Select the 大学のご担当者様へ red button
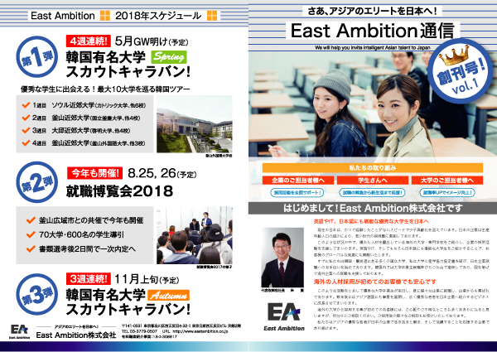Viewport: 497px width, 352px height. [447, 181]
